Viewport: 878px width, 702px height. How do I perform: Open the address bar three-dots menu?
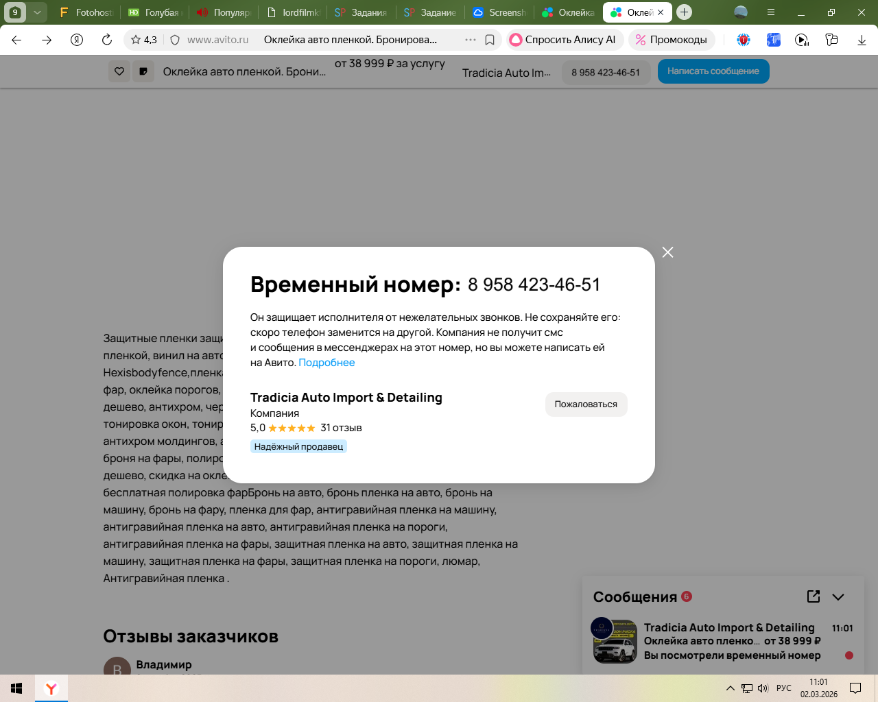pos(471,40)
